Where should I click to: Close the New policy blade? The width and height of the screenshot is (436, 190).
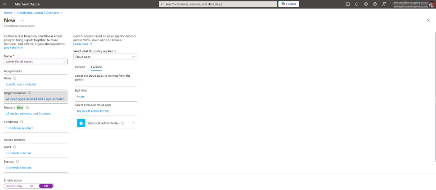(x=428, y=20)
